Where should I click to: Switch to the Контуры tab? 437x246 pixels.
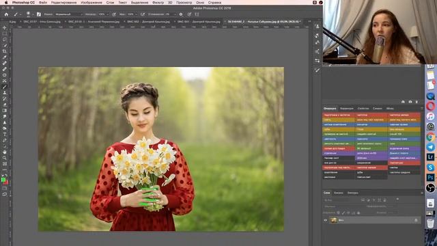[352, 193]
